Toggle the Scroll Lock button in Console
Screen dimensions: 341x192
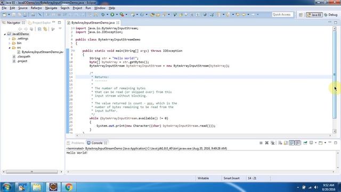coord(286,143)
